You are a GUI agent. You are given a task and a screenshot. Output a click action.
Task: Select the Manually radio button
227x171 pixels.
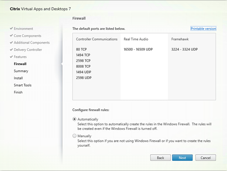[74, 136]
